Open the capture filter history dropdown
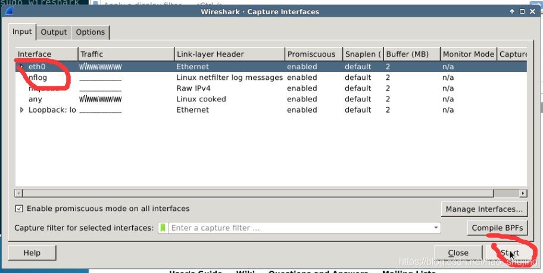The image size is (543, 273). pyautogui.click(x=436, y=228)
